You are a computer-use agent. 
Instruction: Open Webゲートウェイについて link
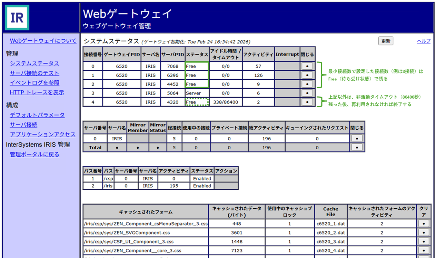[43, 41]
